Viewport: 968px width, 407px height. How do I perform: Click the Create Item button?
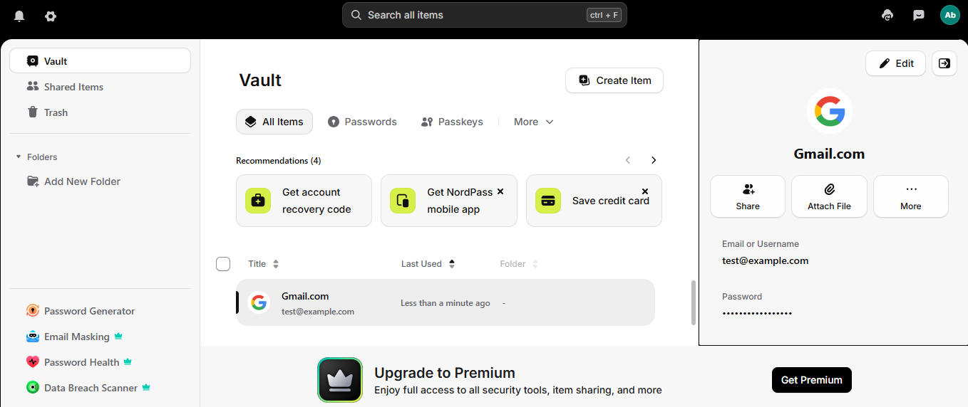(614, 80)
